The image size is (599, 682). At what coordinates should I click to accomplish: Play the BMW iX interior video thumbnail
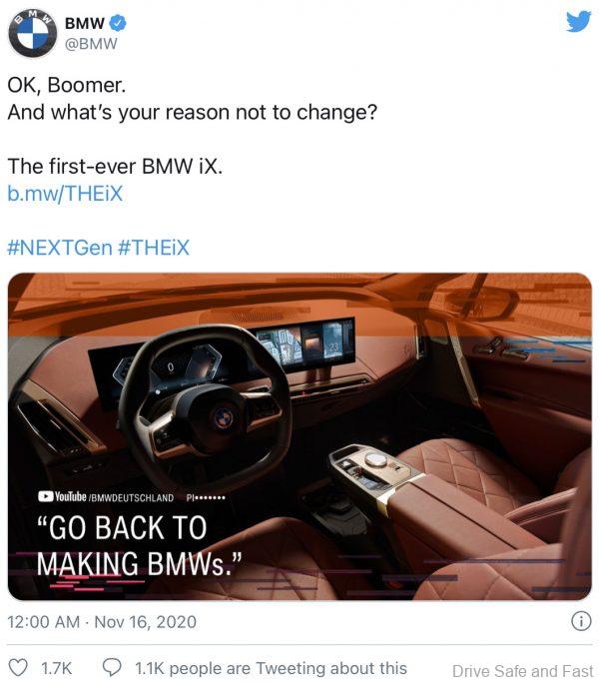[299, 436]
